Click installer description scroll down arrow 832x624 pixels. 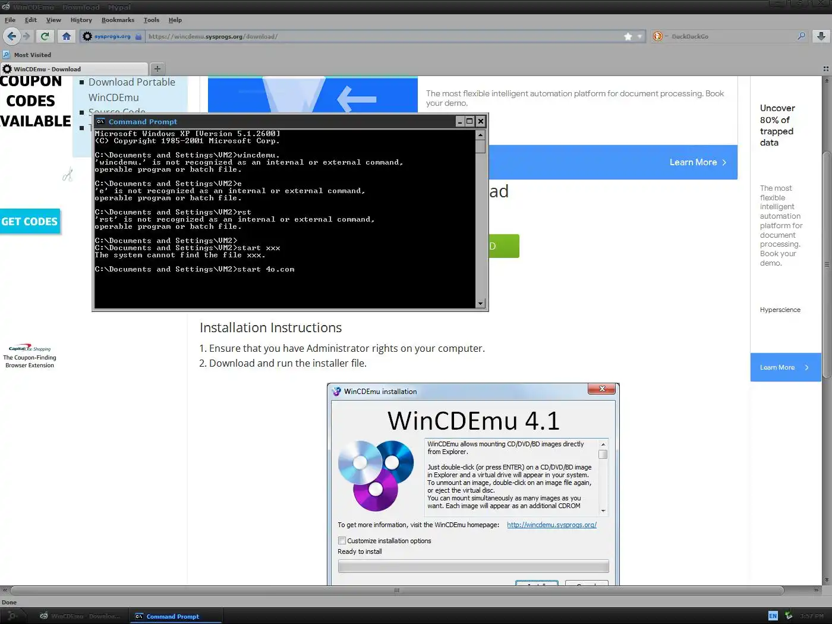click(x=603, y=510)
